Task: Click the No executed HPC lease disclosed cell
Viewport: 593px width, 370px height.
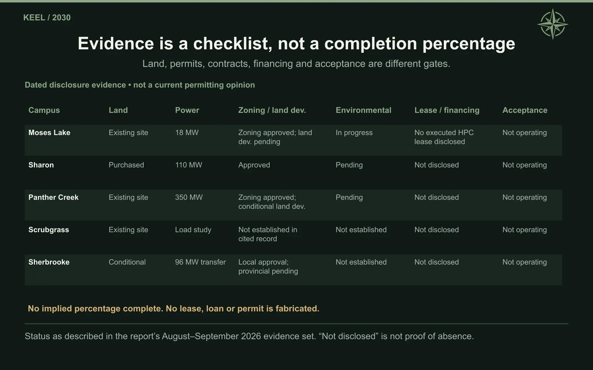Action: click(x=444, y=137)
